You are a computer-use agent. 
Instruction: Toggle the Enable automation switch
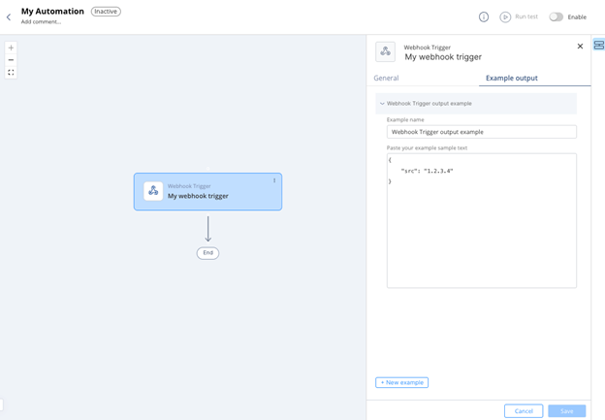tap(557, 16)
